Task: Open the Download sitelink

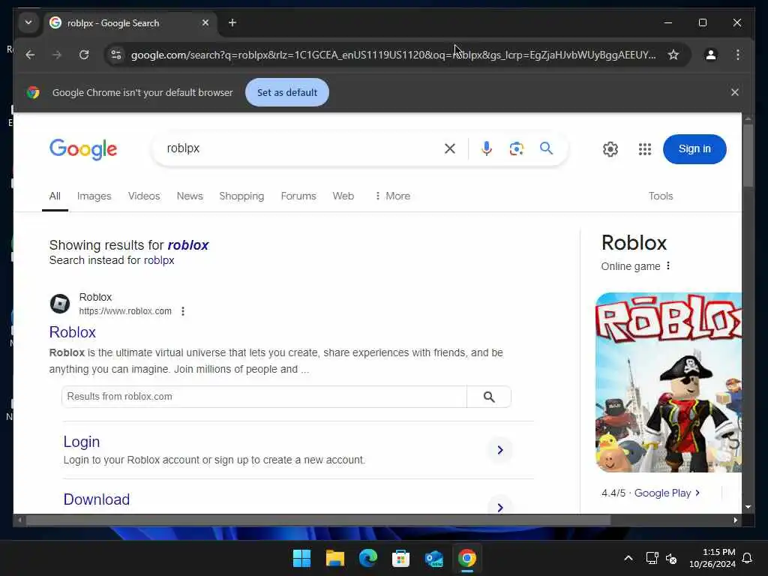Action: tap(97, 499)
